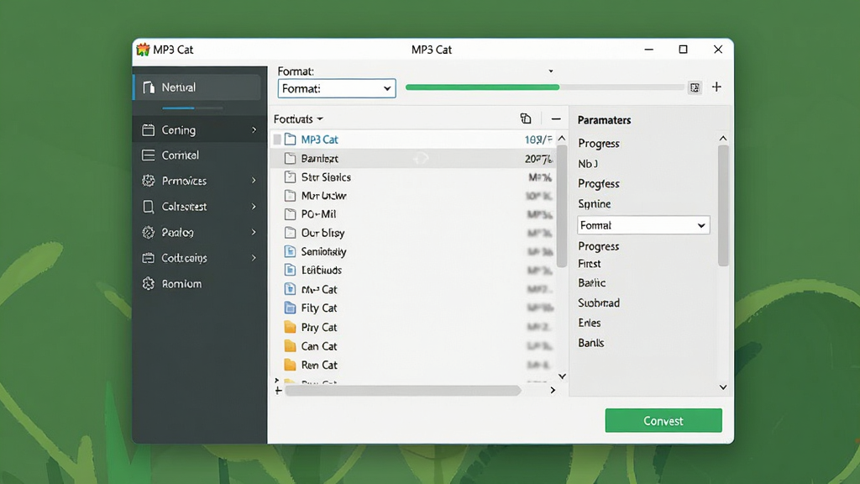Click the Nb J parameter
The height and width of the screenshot is (484, 860).
click(588, 164)
